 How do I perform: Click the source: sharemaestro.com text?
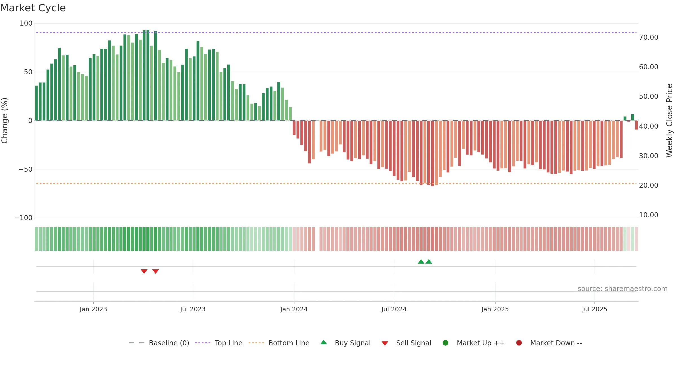point(623,289)
